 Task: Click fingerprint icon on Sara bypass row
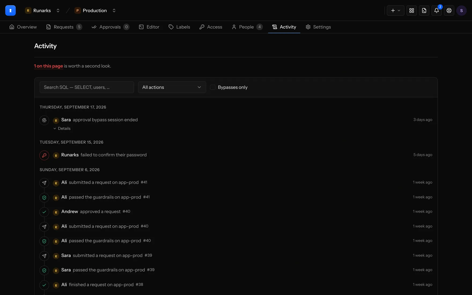point(44,120)
